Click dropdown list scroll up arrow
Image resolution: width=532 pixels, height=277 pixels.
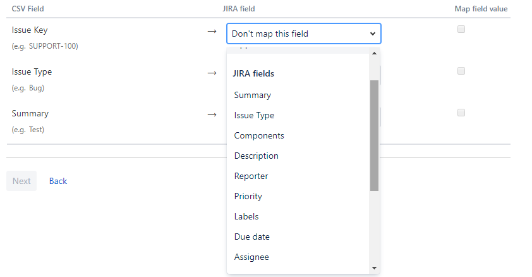click(x=374, y=53)
